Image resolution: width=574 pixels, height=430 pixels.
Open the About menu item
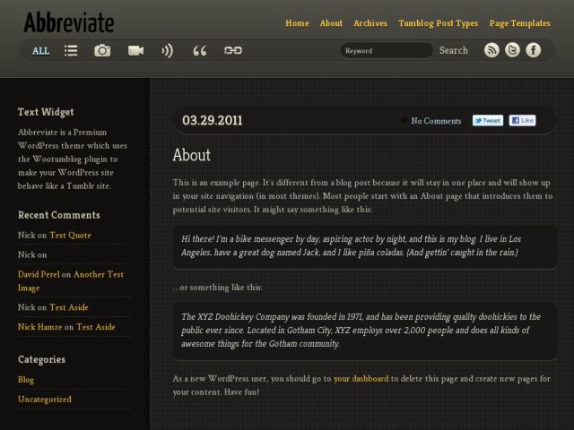click(331, 23)
